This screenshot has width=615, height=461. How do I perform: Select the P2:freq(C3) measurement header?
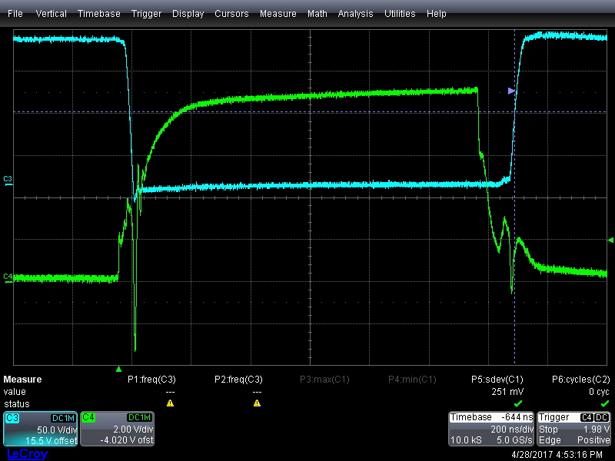click(238, 380)
